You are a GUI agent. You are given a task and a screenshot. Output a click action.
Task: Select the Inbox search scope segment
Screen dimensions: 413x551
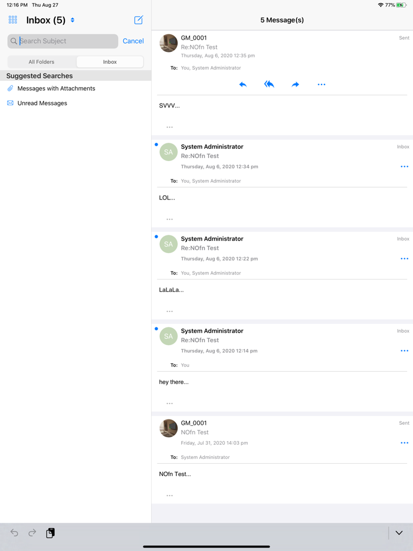click(110, 62)
